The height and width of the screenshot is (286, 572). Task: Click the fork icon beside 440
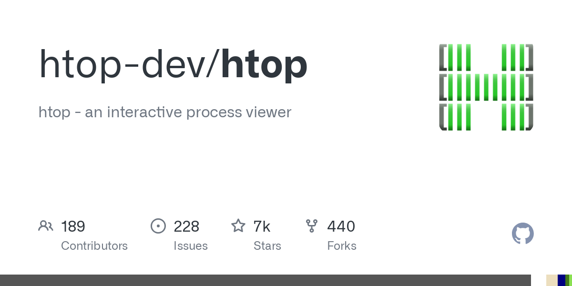click(312, 226)
